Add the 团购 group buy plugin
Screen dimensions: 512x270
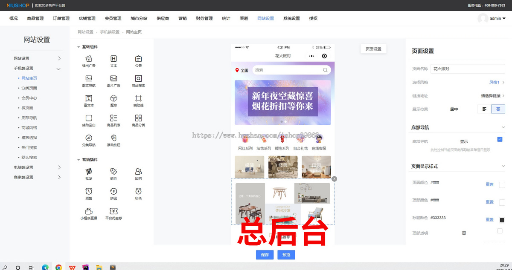click(138, 174)
